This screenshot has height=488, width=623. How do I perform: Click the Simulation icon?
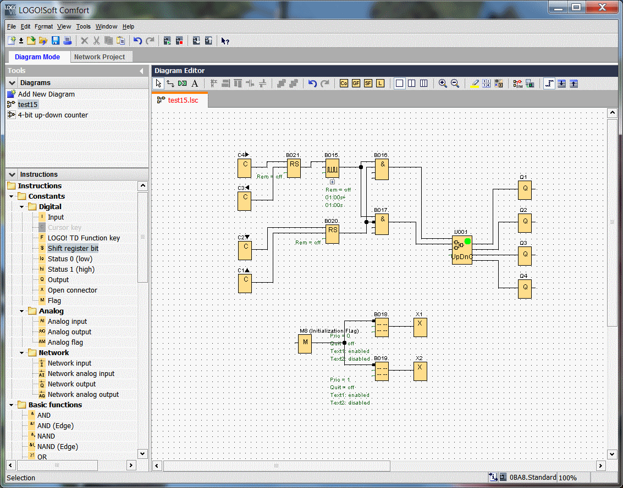[x=518, y=83]
